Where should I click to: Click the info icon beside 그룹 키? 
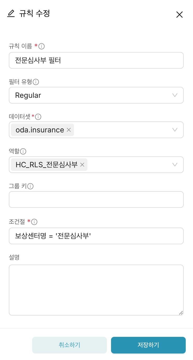31,186
